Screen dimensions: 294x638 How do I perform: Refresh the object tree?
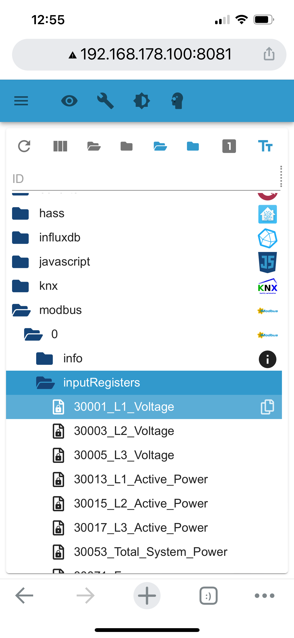click(24, 146)
